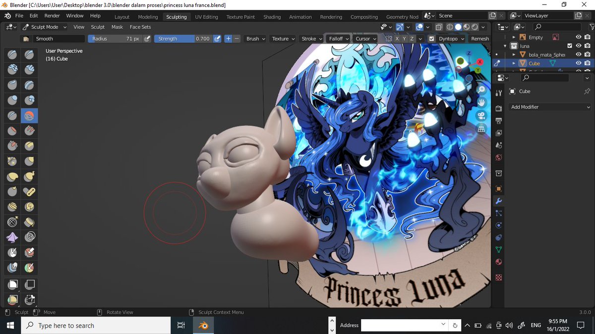Screen dimensions: 595x334
Task: Open the Add Modifier dropdown
Action: tap(550, 107)
